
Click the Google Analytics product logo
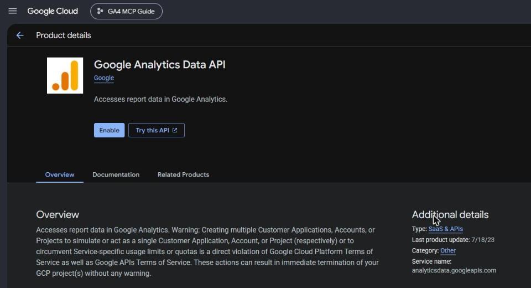[65, 75]
